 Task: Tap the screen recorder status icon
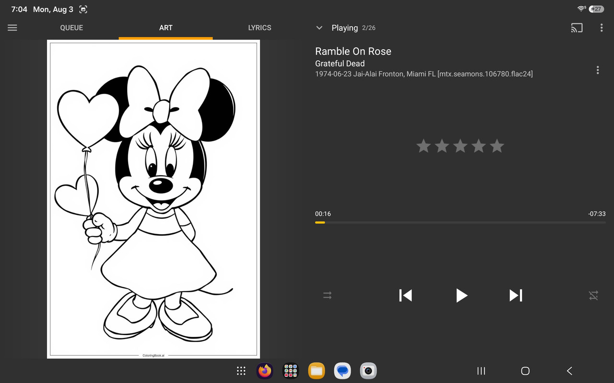click(x=83, y=9)
